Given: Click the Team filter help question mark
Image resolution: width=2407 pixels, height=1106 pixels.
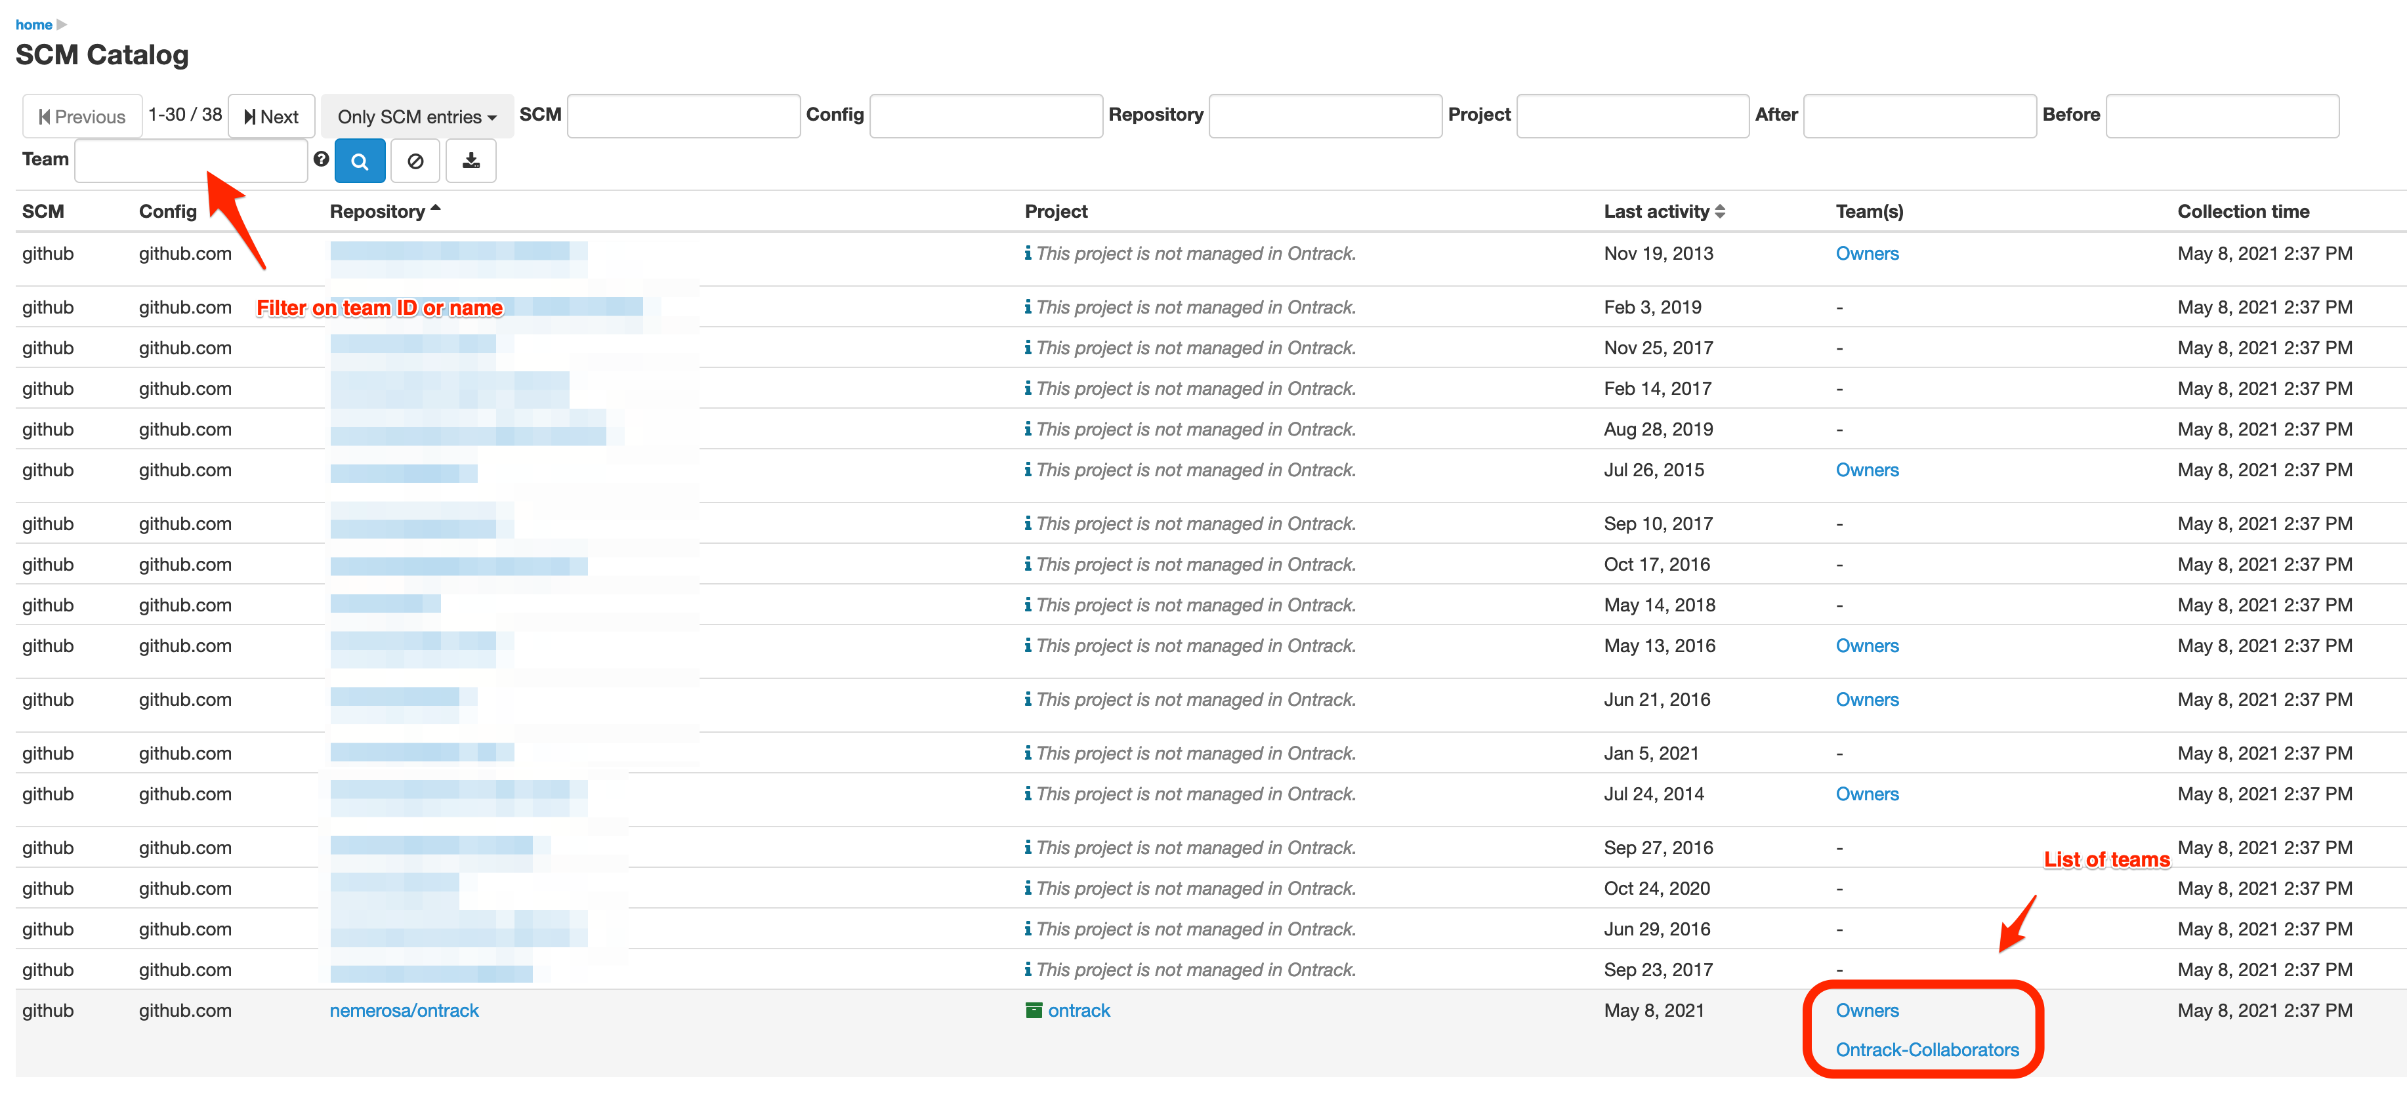Looking at the screenshot, I should click(320, 159).
